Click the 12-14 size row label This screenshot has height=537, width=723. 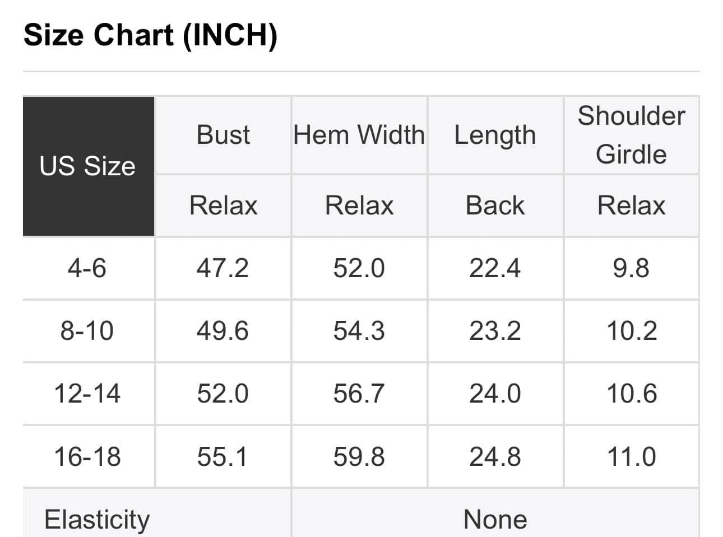pyautogui.click(x=87, y=393)
